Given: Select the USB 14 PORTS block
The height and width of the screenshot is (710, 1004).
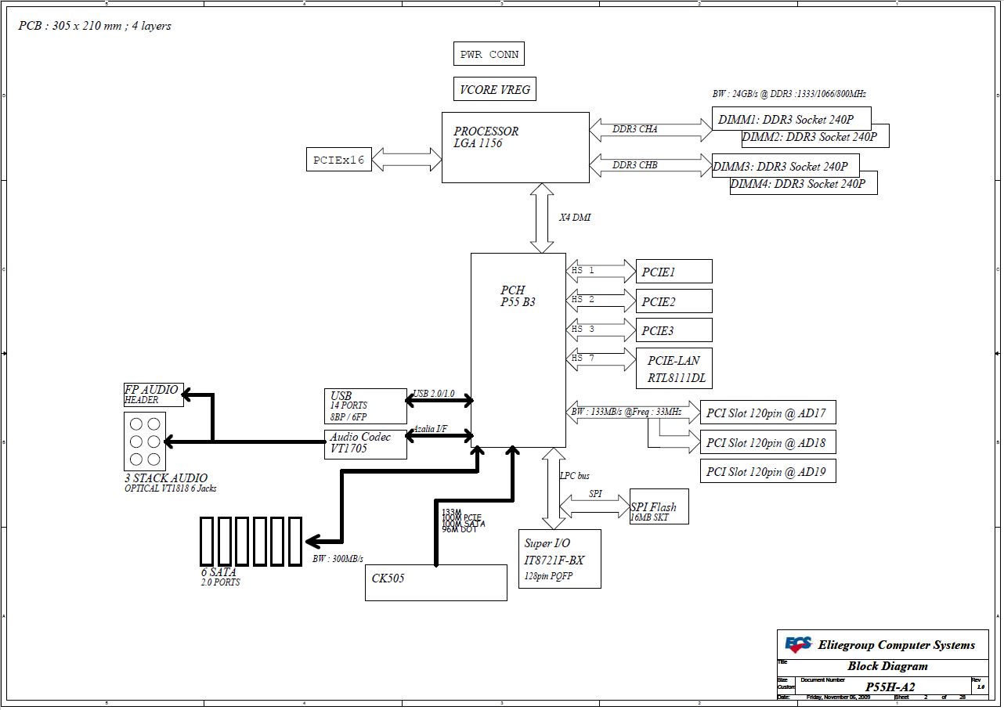Looking at the screenshot, I should point(366,406).
